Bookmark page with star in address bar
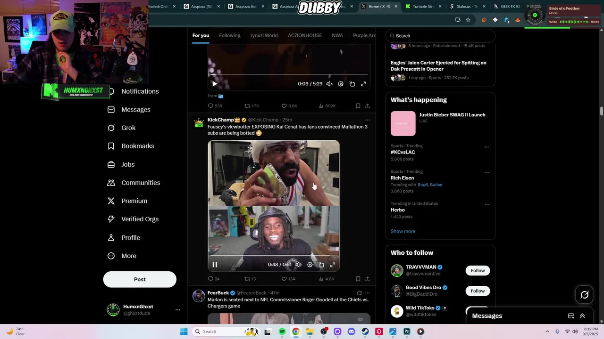 pyautogui.click(x=468, y=20)
